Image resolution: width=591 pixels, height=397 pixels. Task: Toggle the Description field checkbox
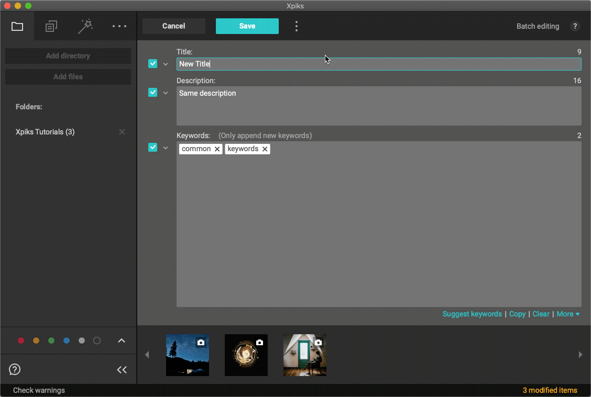[x=153, y=93]
